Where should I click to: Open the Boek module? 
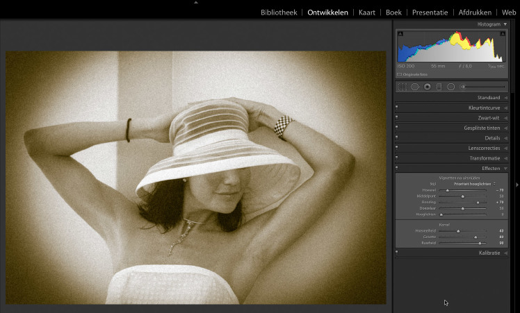click(393, 12)
